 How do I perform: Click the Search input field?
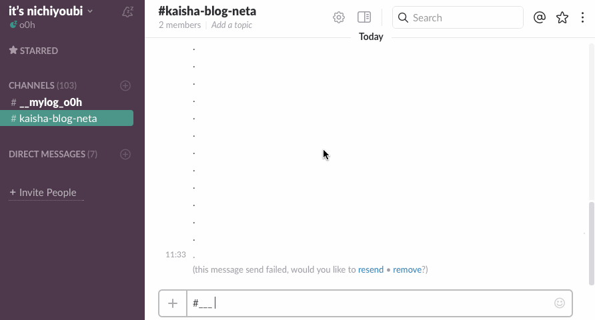click(464, 18)
